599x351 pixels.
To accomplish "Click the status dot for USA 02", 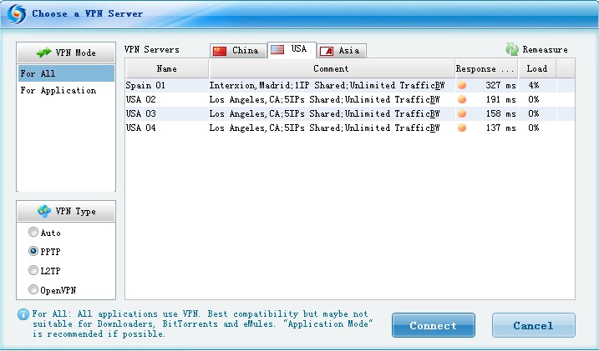I will pyautogui.click(x=462, y=99).
